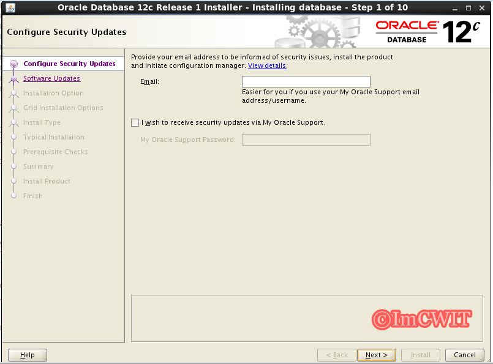The height and width of the screenshot is (364, 493).
Task: Click the Install Type step
Action: [x=42, y=122]
